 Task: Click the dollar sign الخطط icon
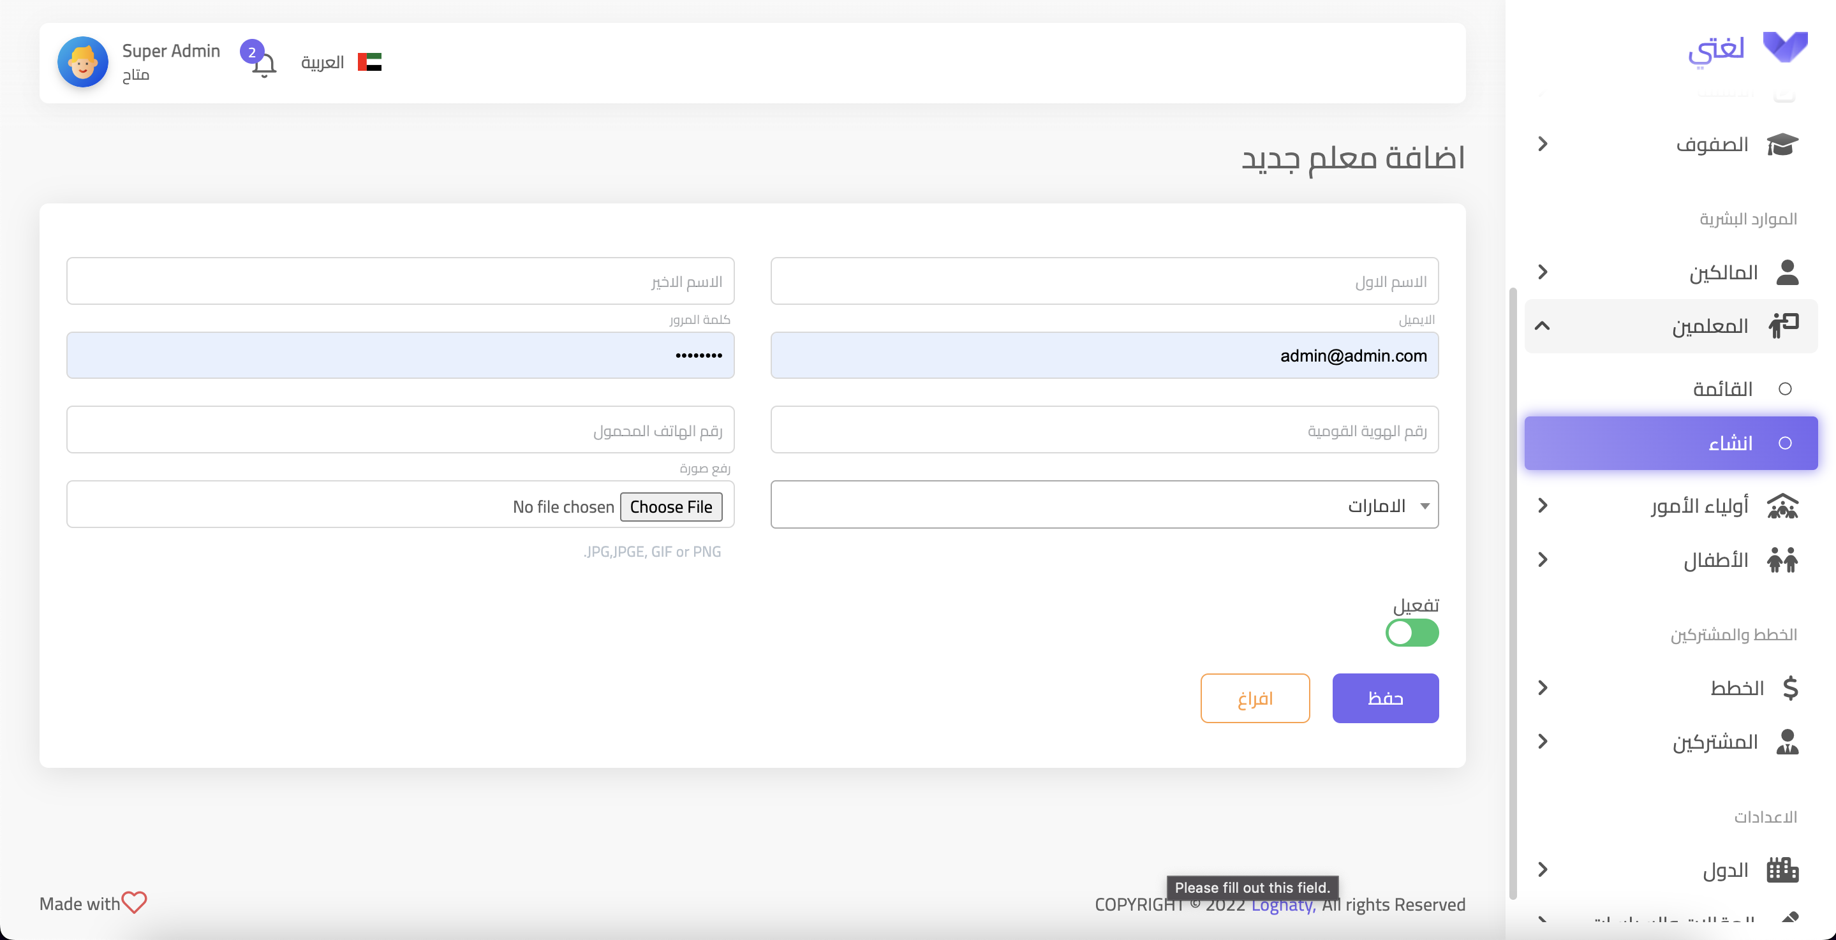click(1789, 689)
